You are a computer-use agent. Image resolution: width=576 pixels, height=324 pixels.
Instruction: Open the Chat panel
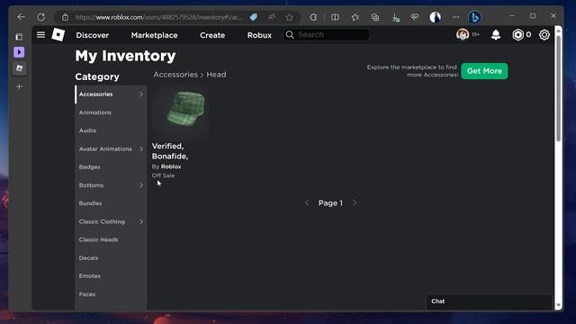click(x=489, y=301)
